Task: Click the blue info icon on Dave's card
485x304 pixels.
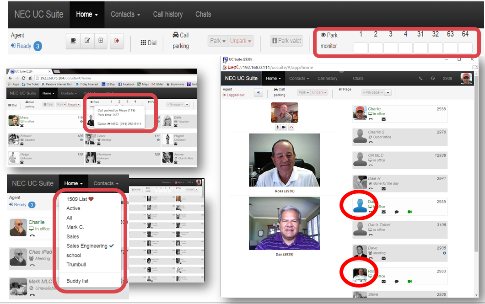Action: coord(444,253)
